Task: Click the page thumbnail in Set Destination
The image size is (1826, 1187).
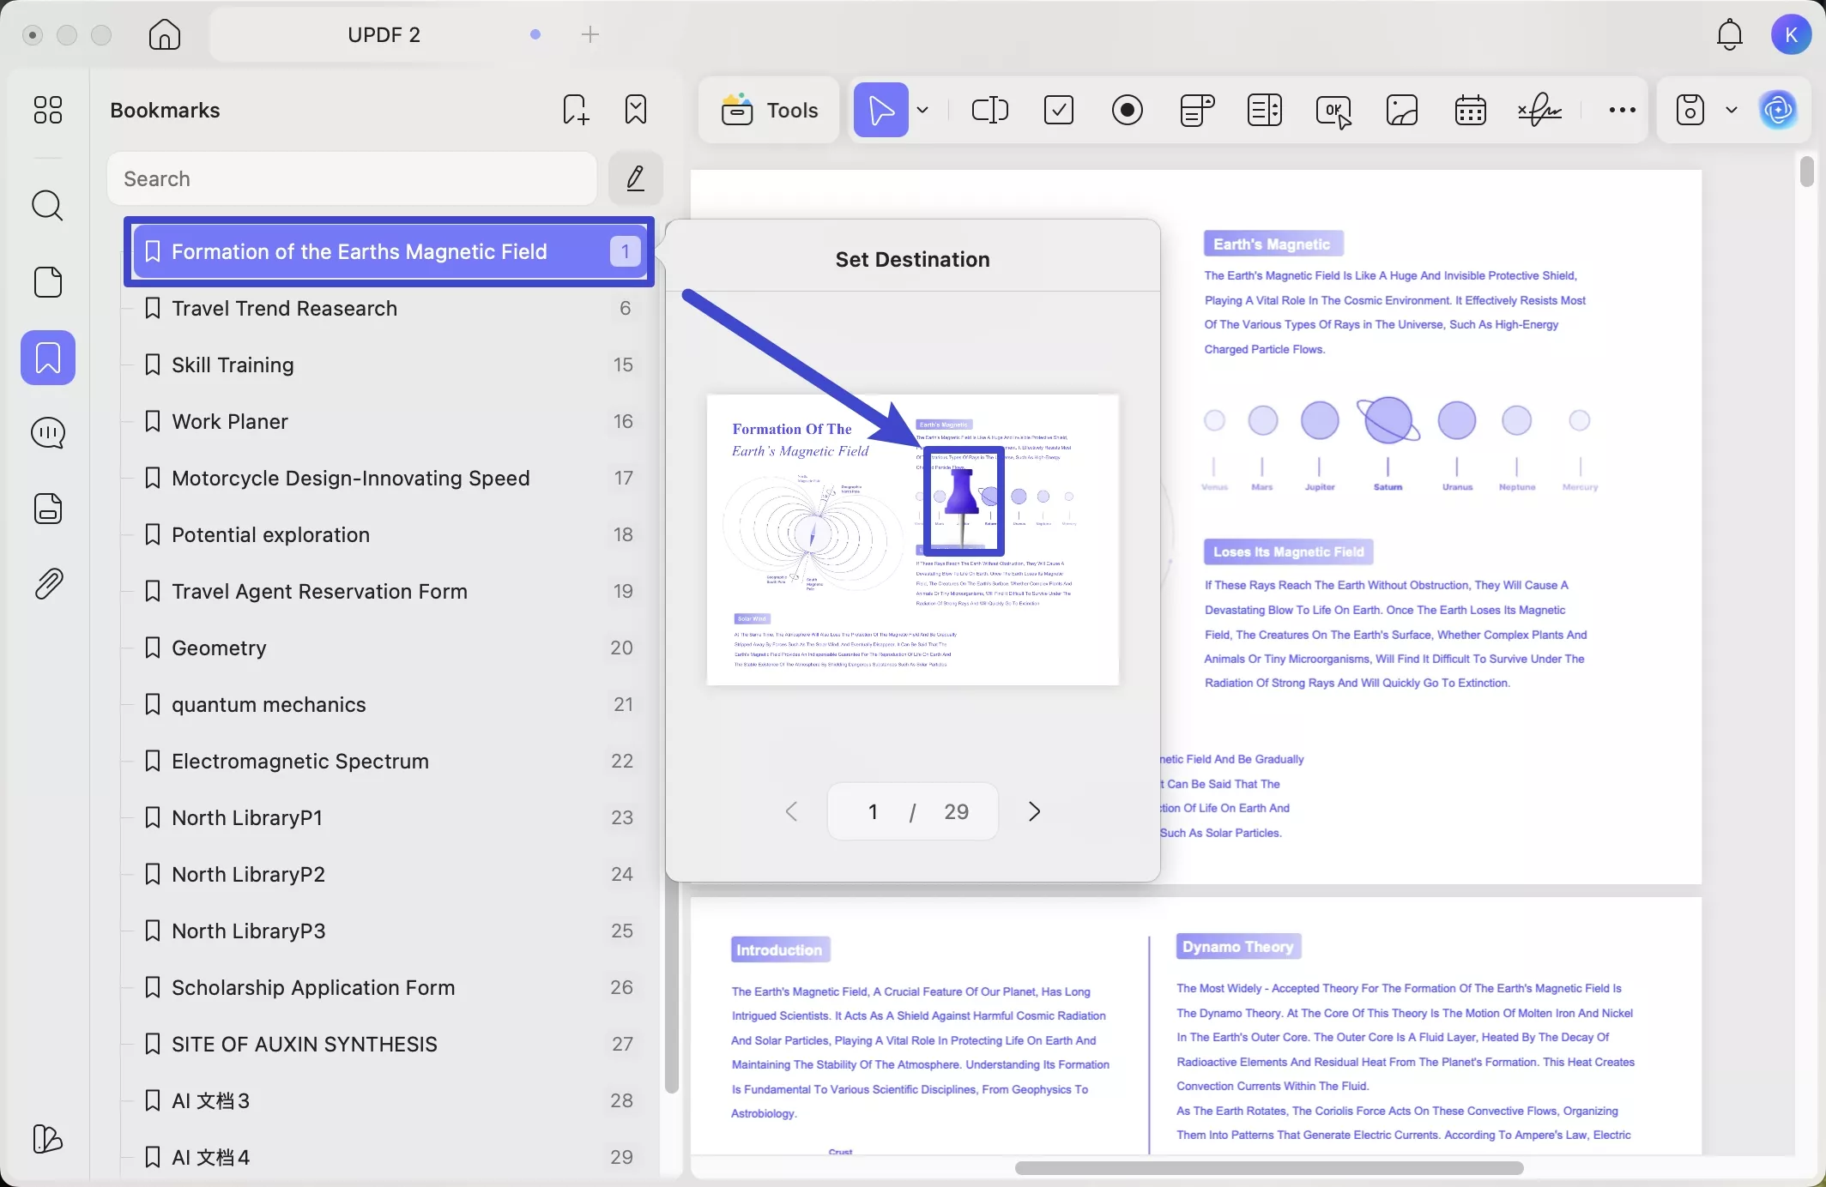Action: [x=912, y=539]
